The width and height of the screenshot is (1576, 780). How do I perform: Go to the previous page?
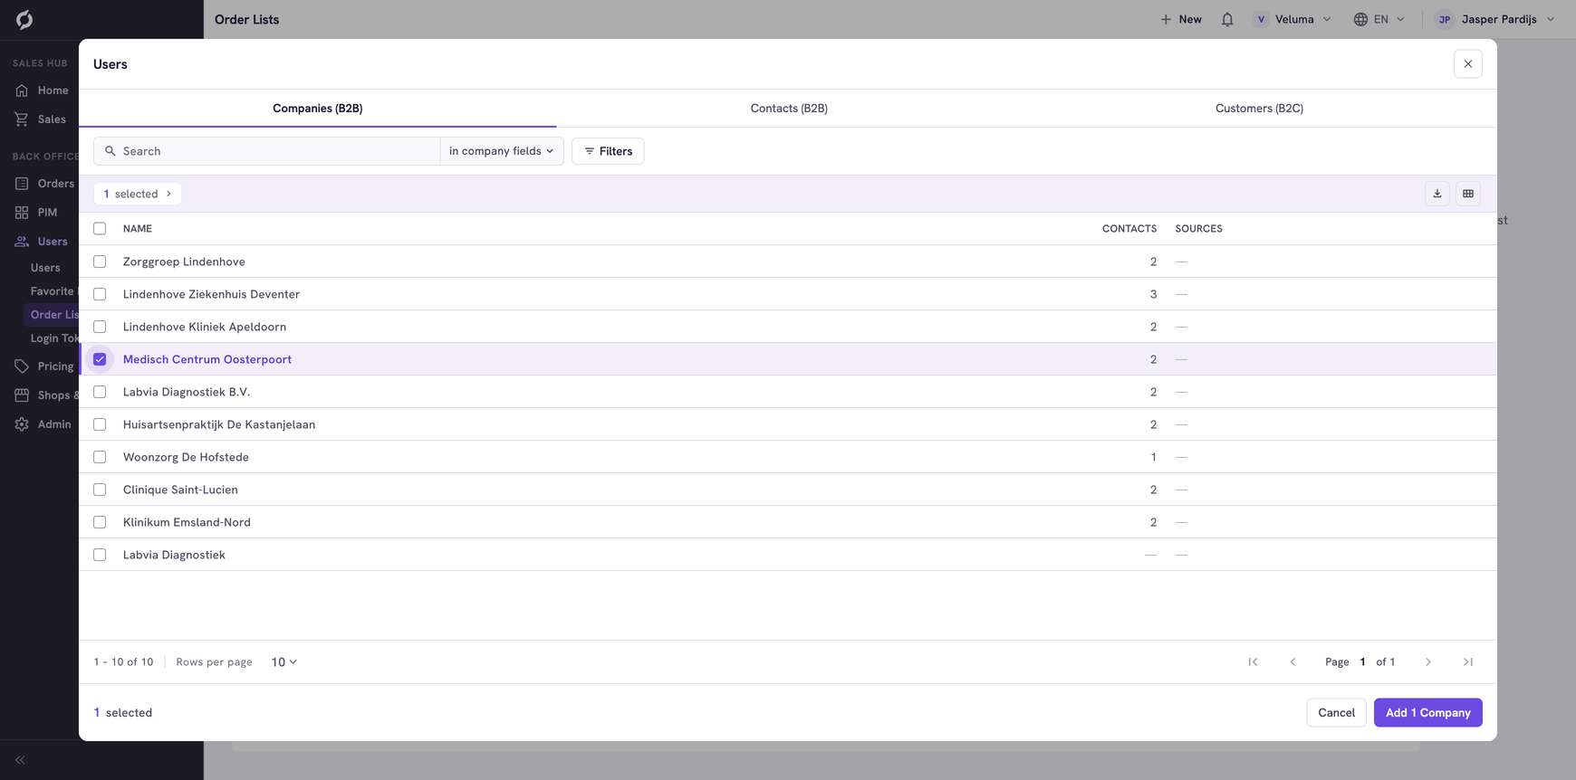1293,662
